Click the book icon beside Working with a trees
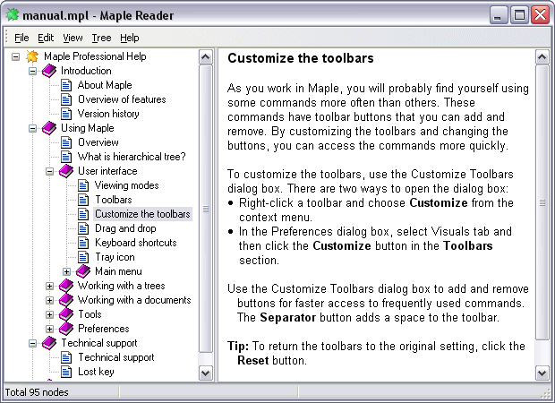The image size is (555, 403). pyautogui.click(x=66, y=286)
